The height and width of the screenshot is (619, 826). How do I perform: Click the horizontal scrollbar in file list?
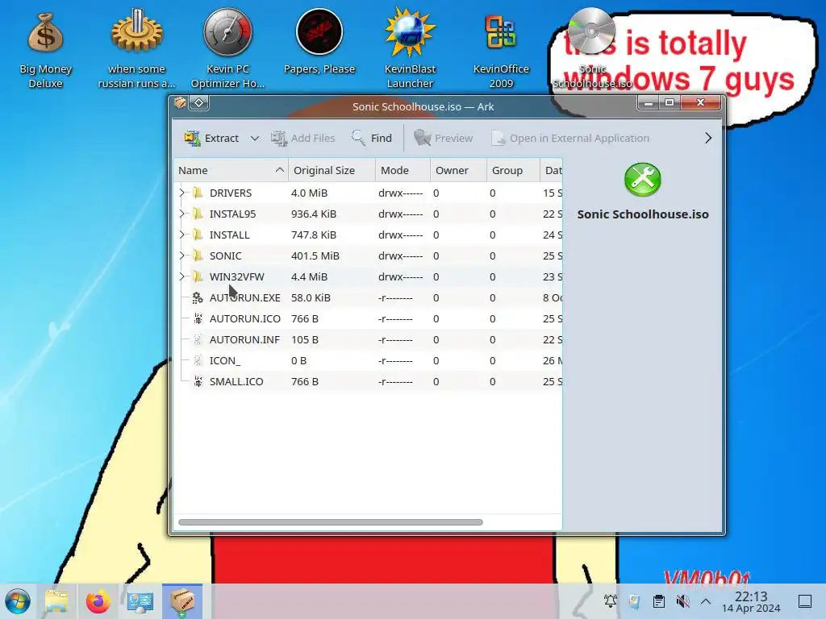coord(330,522)
